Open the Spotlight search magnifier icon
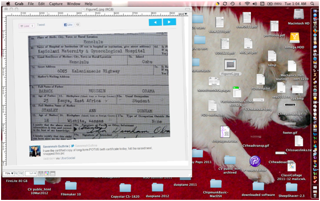 pyautogui.click(x=312, y=4)
